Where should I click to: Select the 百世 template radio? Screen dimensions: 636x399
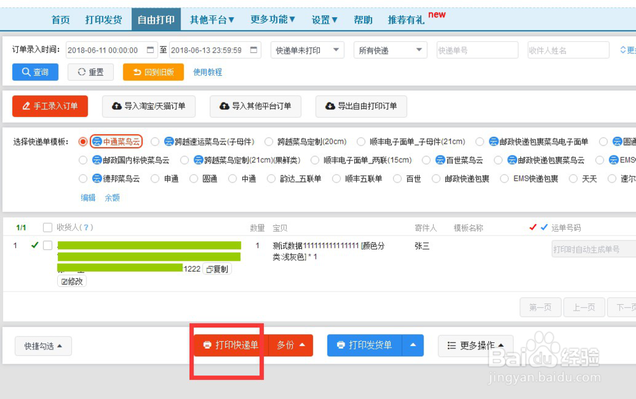pyautogui.click(x=397, y=179)
